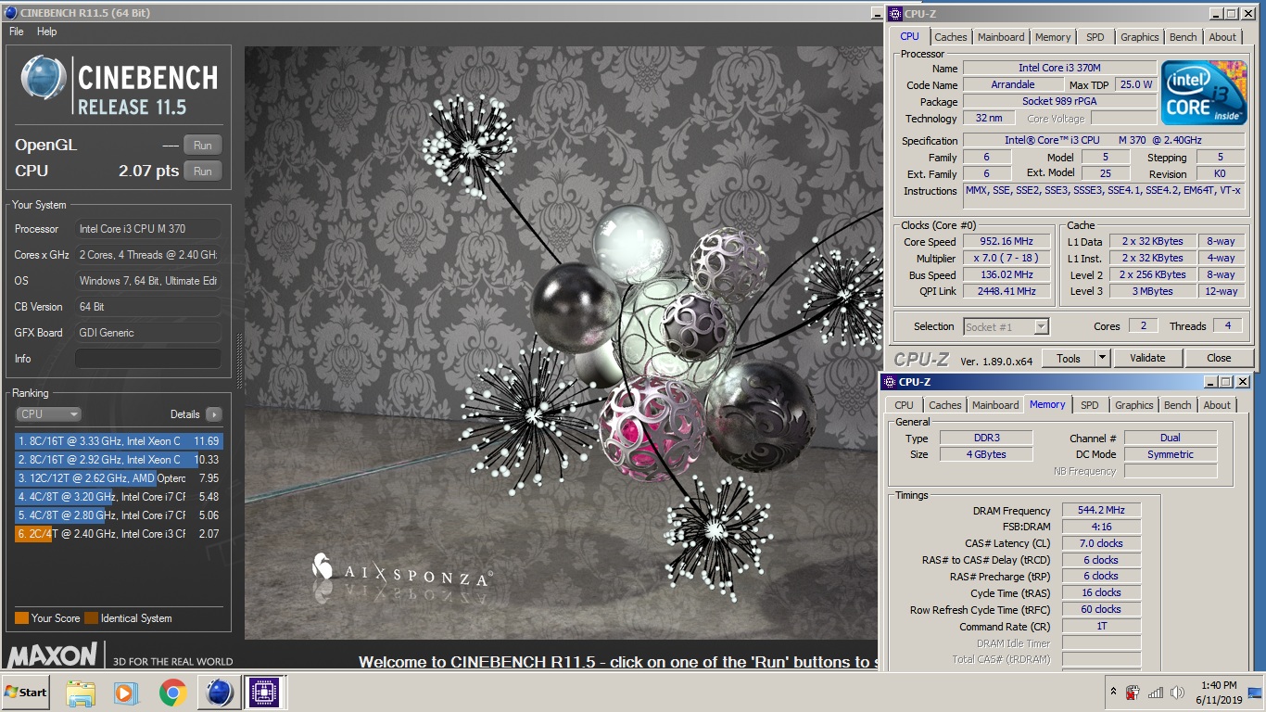
Task: Click the Validate button in CPU-Z
Action: pos(1147,358)
